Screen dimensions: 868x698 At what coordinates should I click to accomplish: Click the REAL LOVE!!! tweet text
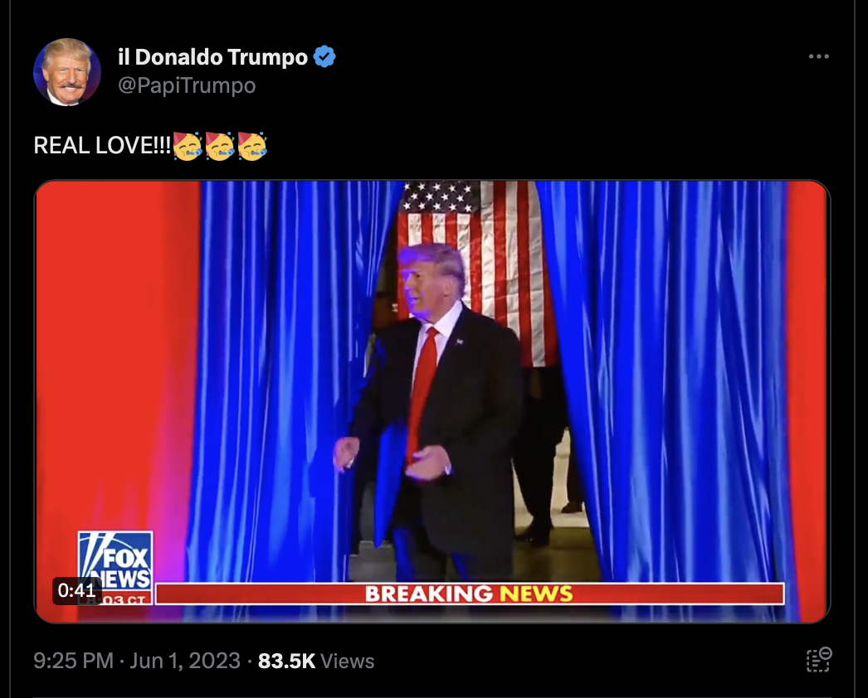[x=102, y=145]
